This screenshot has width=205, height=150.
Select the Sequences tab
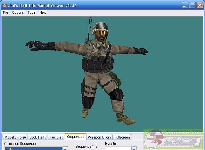tap(75, 137)
